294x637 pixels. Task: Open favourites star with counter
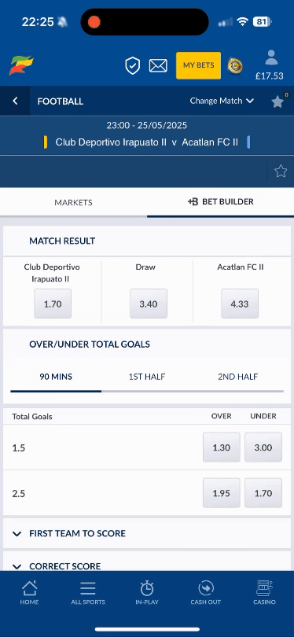[x=278, y=101]
